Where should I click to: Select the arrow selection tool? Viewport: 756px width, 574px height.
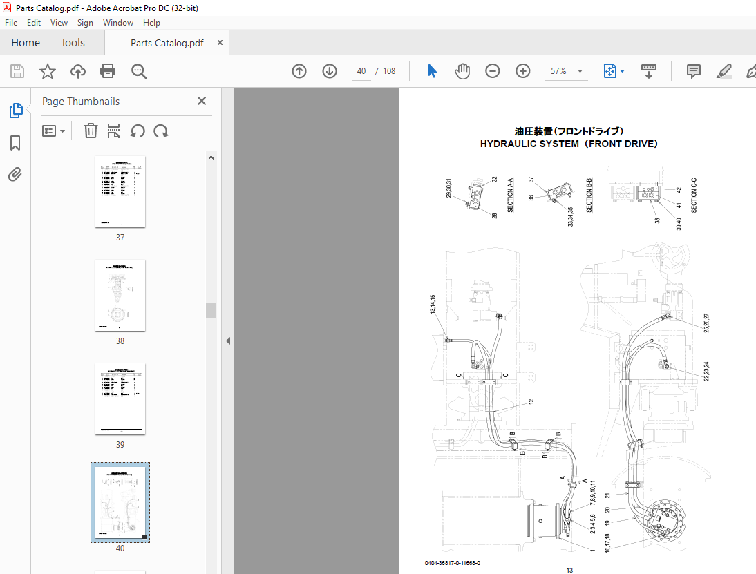(432, 71)
